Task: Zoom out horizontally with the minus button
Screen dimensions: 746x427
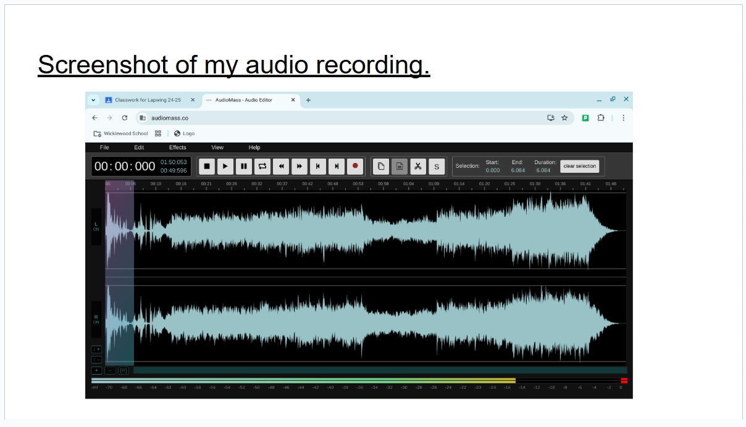Action: pos(110,370)
